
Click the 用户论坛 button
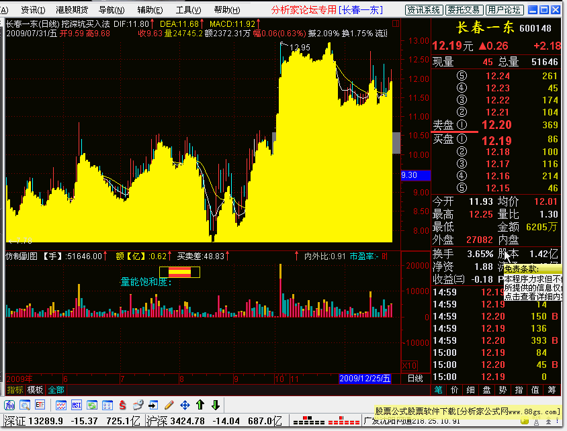[x=504, y=10]
